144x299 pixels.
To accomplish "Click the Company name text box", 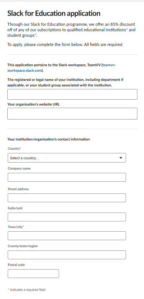I will point(67,177).
